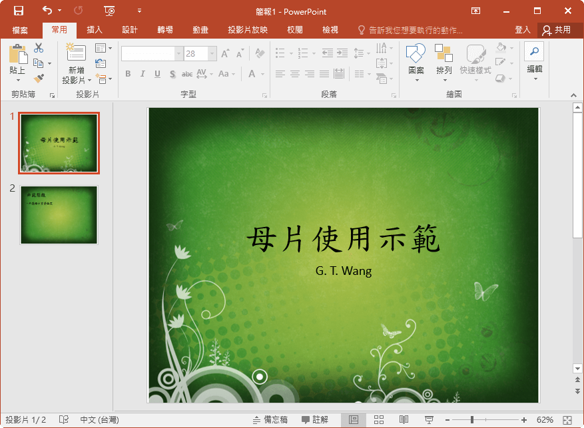
Task: Click the Save icon in quick access toolbar
Action: coord(19,11)
